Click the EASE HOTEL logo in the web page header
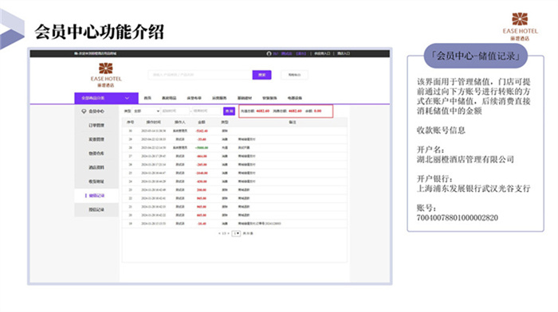558x312 pixels. [106, 75]
